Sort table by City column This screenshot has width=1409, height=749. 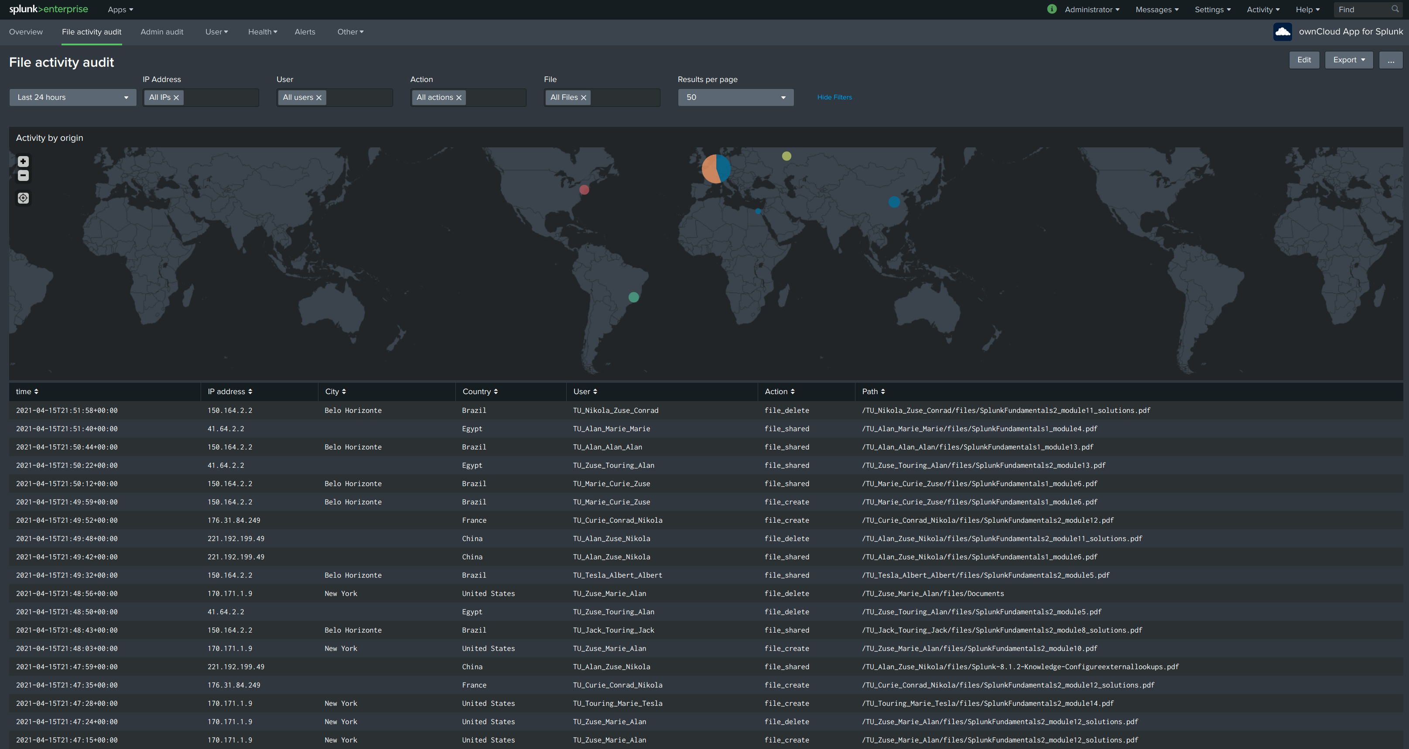[x=335, y=392]
